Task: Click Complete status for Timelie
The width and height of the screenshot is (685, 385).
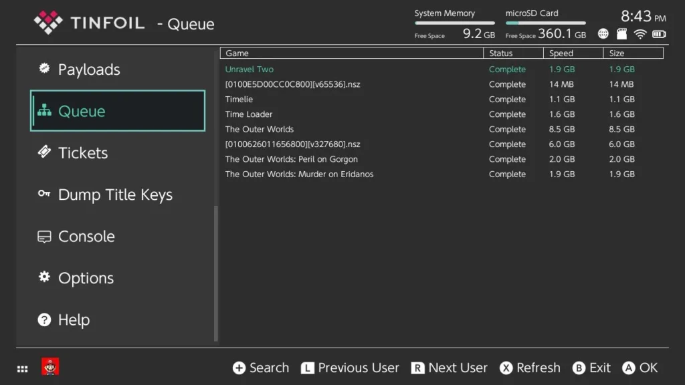Action: [x=507, y=99]
